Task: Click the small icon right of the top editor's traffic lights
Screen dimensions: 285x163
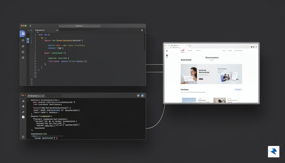Action: click(31, 26)
